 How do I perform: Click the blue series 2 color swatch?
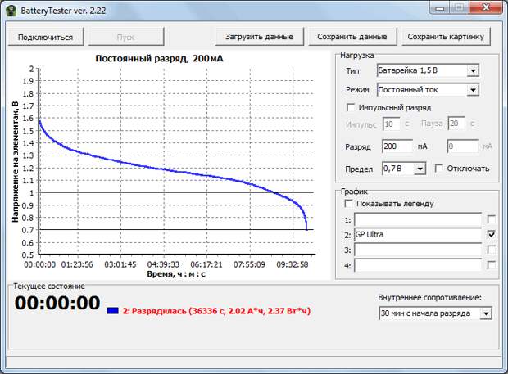tap(112, 311)
